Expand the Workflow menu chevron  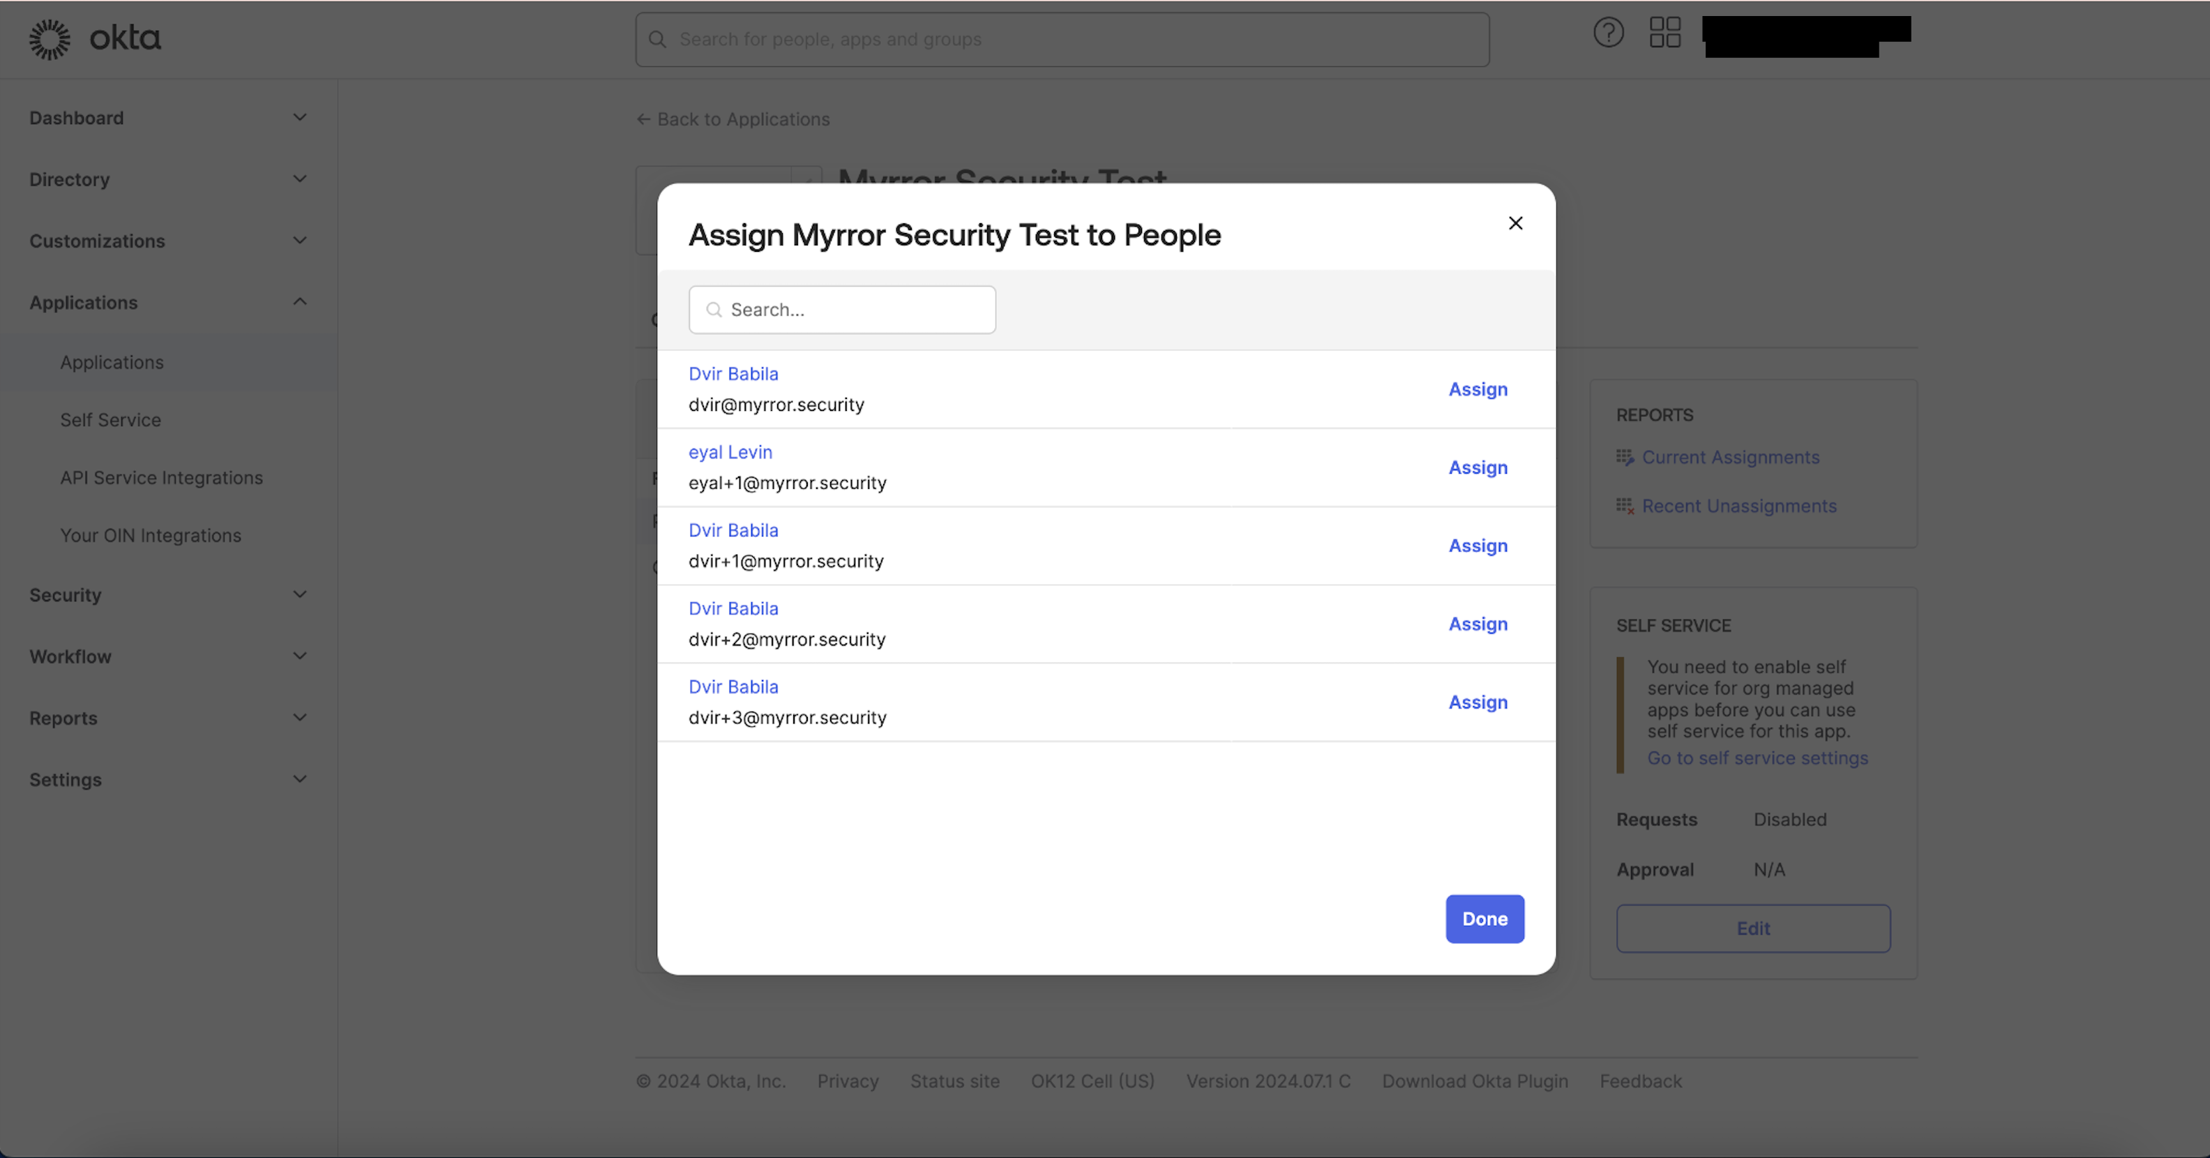pyautogui.click(x=299, y=656)
